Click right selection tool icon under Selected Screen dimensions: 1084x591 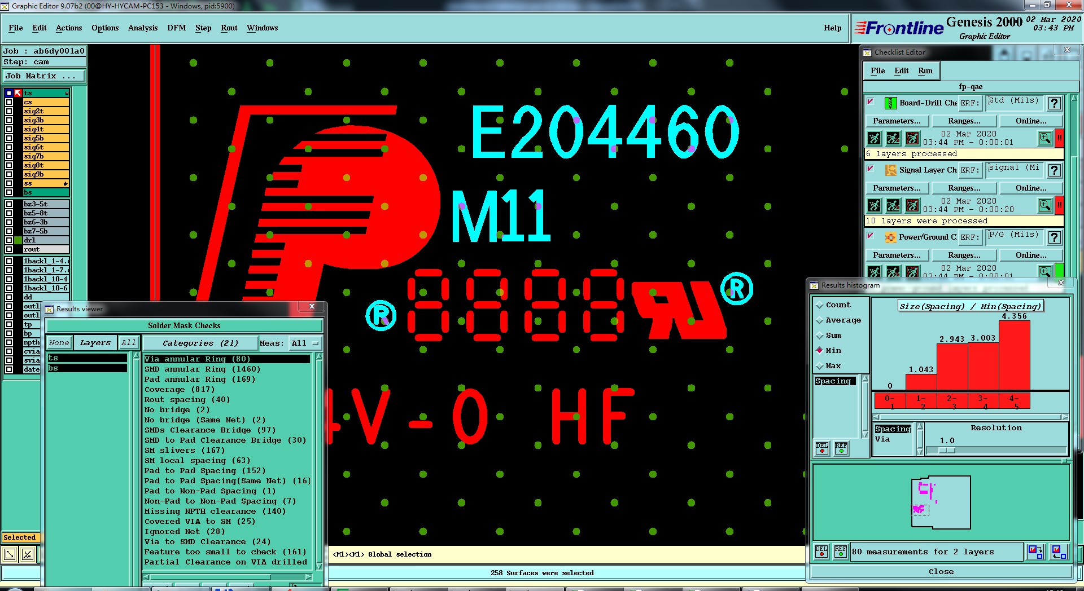point(28,555)
